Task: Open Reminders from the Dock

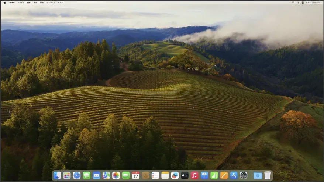Action: click(x=155, y=175)
